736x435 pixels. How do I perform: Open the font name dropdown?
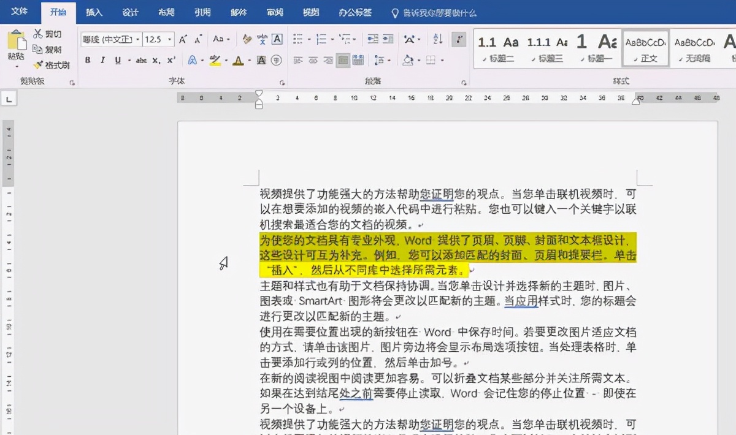136,39
